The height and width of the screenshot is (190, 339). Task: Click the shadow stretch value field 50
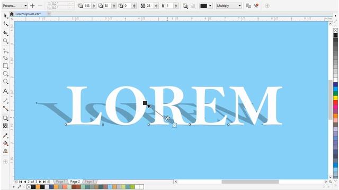tap(107, 6)
